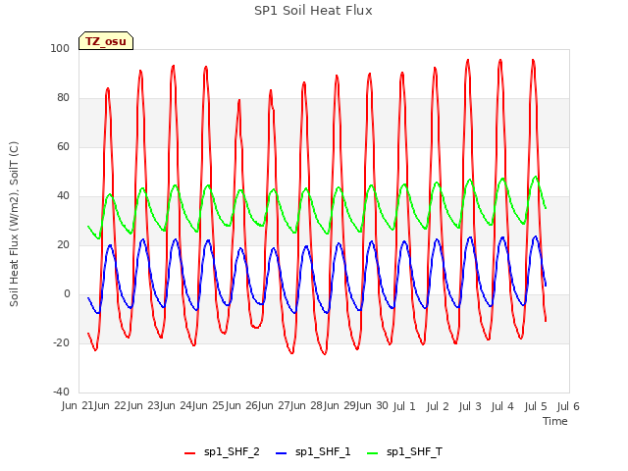Click the TZ_osu annotation label

point(106,41)
